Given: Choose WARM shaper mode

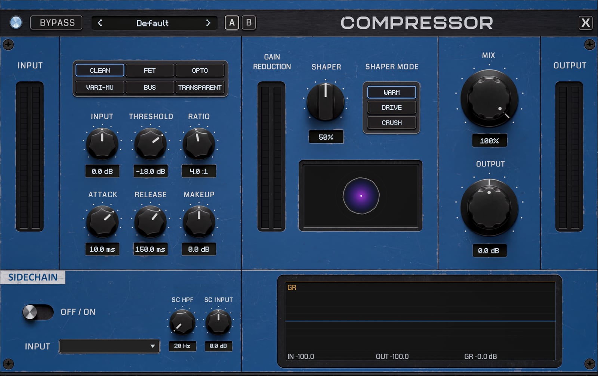Looking at the screenshot, I should coord(391,92).
